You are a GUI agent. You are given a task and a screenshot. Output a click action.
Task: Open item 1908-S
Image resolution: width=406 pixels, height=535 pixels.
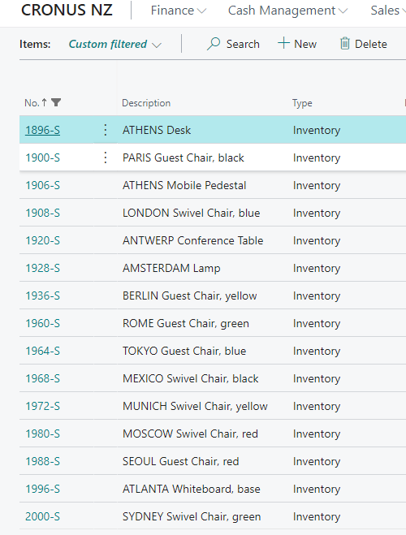coord(43,213)
